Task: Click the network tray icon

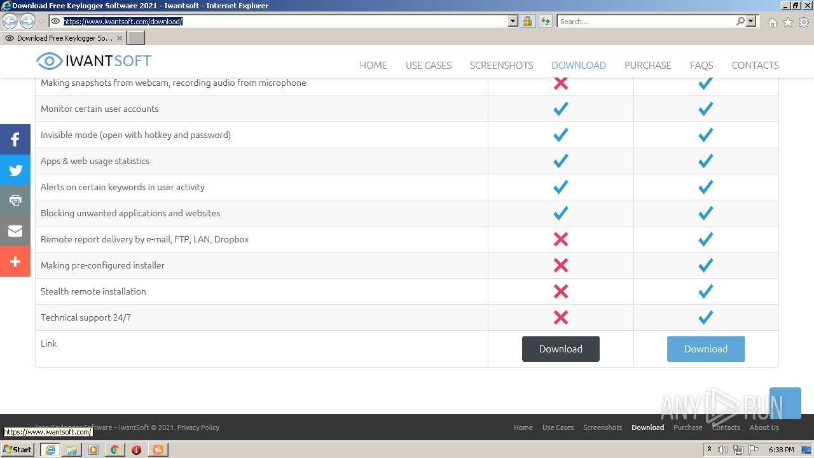Action: [x=738, y=450]
